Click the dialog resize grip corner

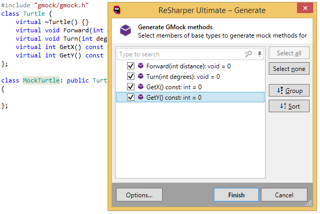click(309, 203)
